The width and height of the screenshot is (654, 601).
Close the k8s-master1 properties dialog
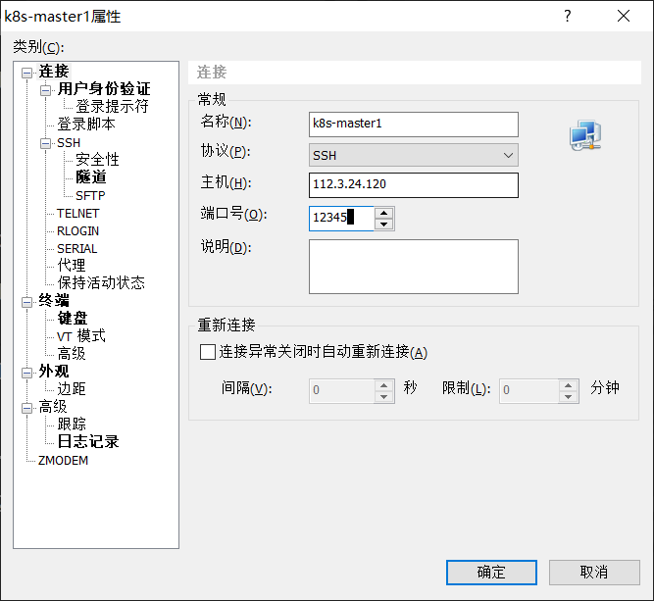[x=624, y=16]
